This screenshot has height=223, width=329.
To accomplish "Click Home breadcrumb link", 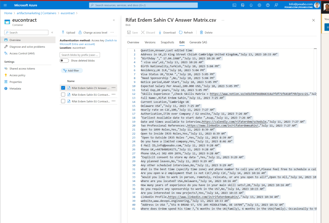I will (x=8, y=13).
